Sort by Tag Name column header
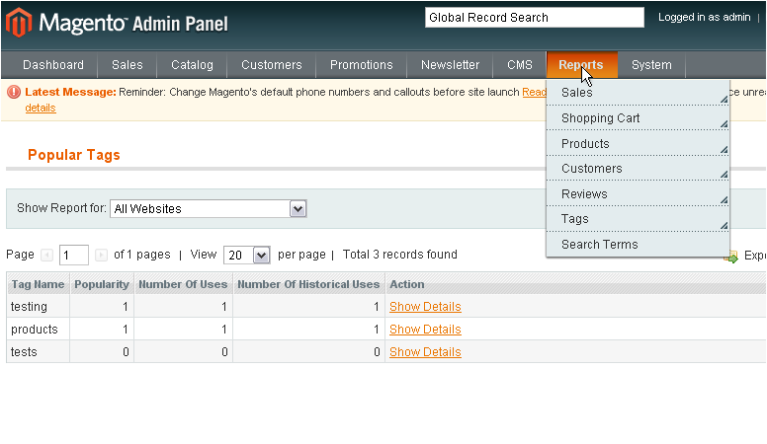The height and width of the screenshot is (444, 767). (x=38, y=284)
